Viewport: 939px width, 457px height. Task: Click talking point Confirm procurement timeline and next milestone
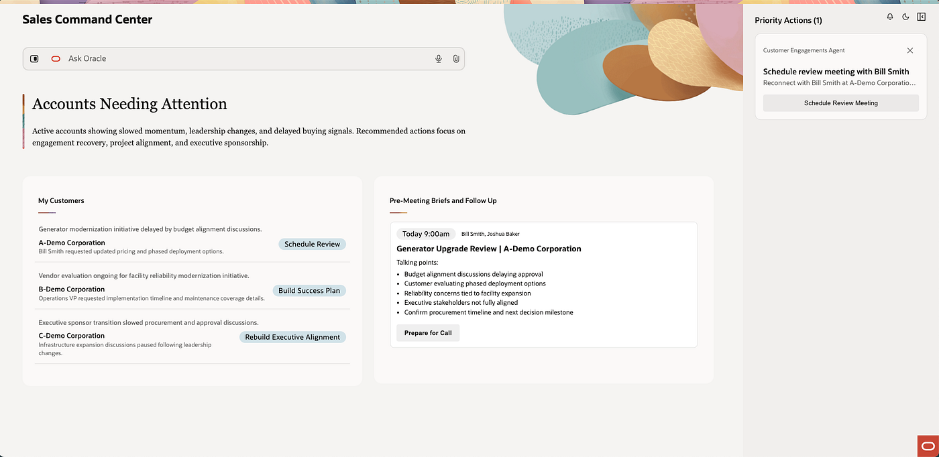[x=489, y=312]
